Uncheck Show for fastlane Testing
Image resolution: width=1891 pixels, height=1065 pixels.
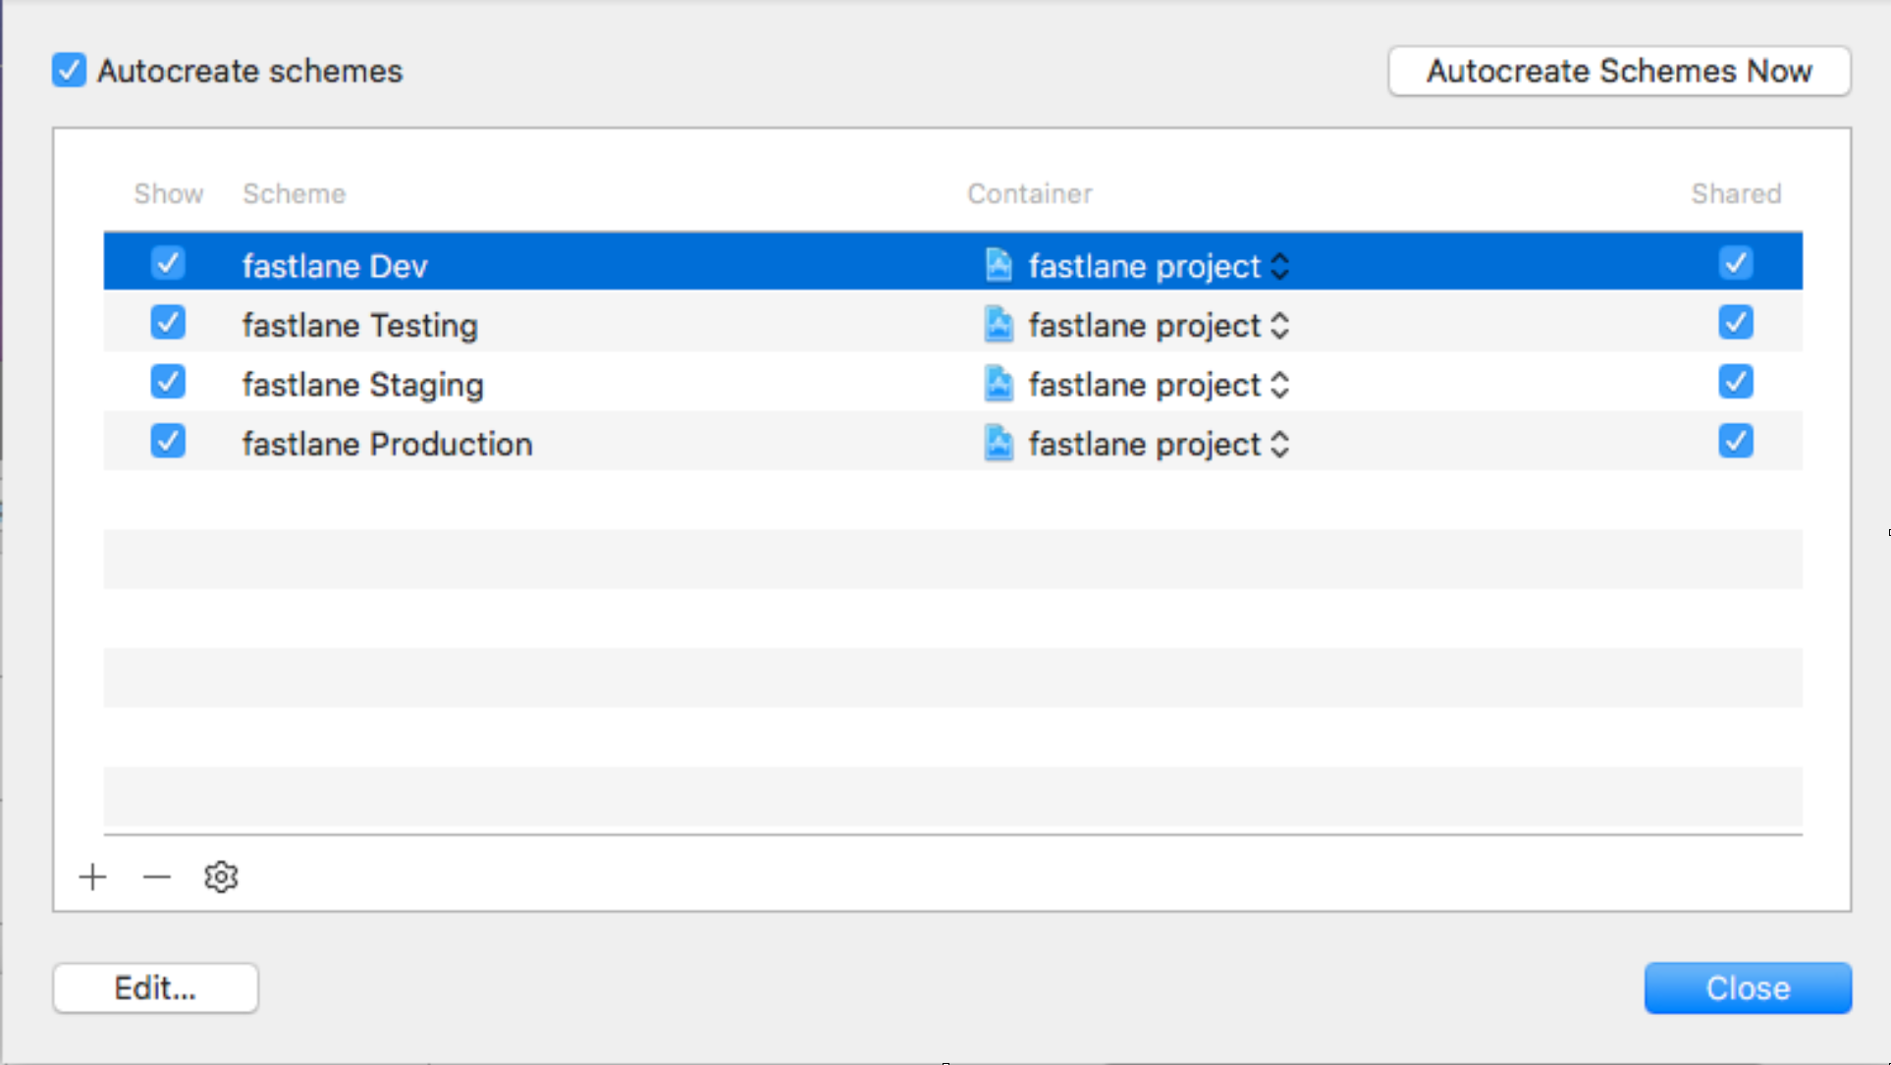[168, 323]
